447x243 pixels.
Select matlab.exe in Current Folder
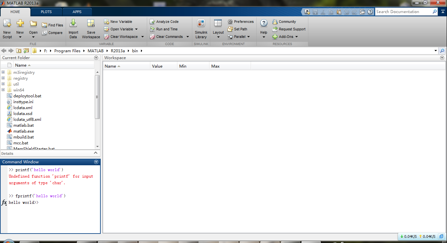click(24, 131)
